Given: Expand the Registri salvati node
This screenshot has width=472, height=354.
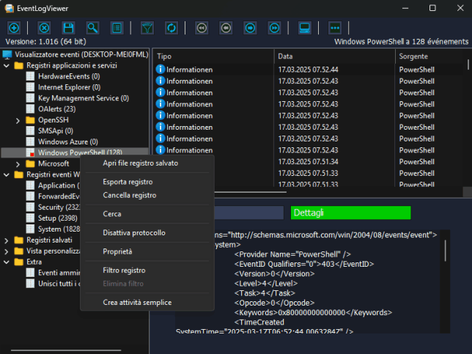Looking at the screenshot, I should [7, 240].
